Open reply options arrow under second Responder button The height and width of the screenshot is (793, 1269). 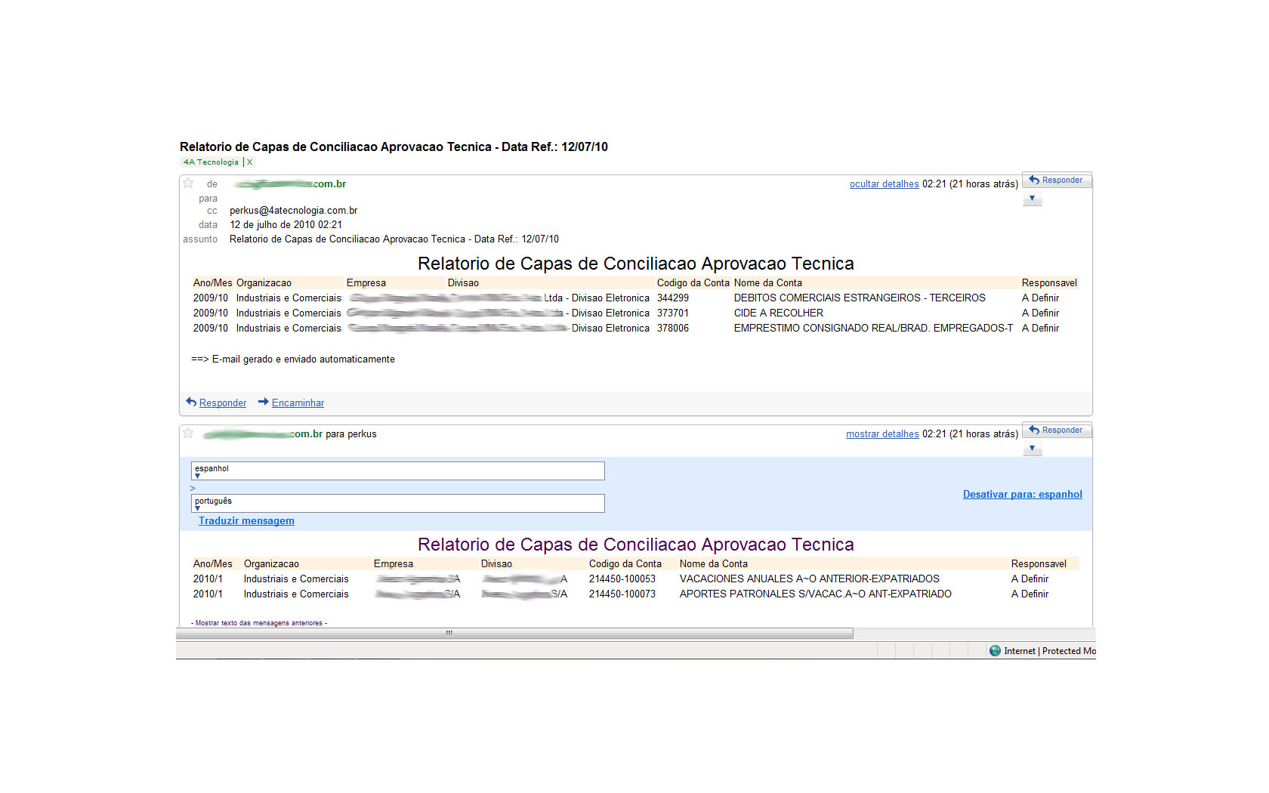coord(1032,449)
